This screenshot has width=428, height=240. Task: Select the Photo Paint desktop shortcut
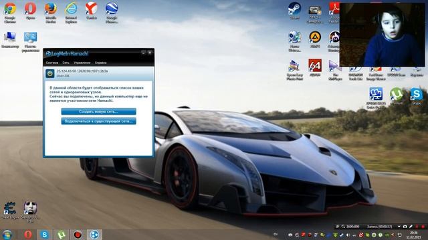pyautogui.click(x=294, y=70)
